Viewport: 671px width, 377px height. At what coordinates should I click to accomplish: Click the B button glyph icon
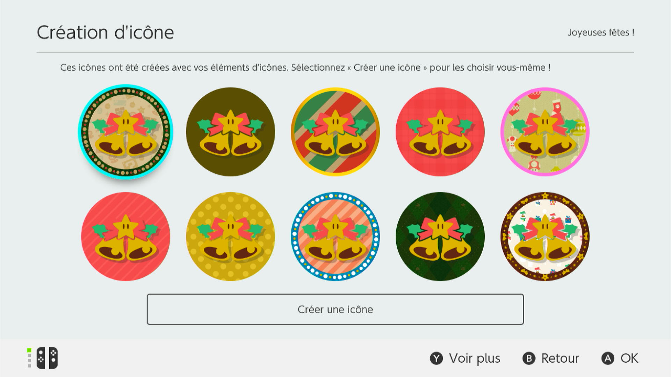529,358
